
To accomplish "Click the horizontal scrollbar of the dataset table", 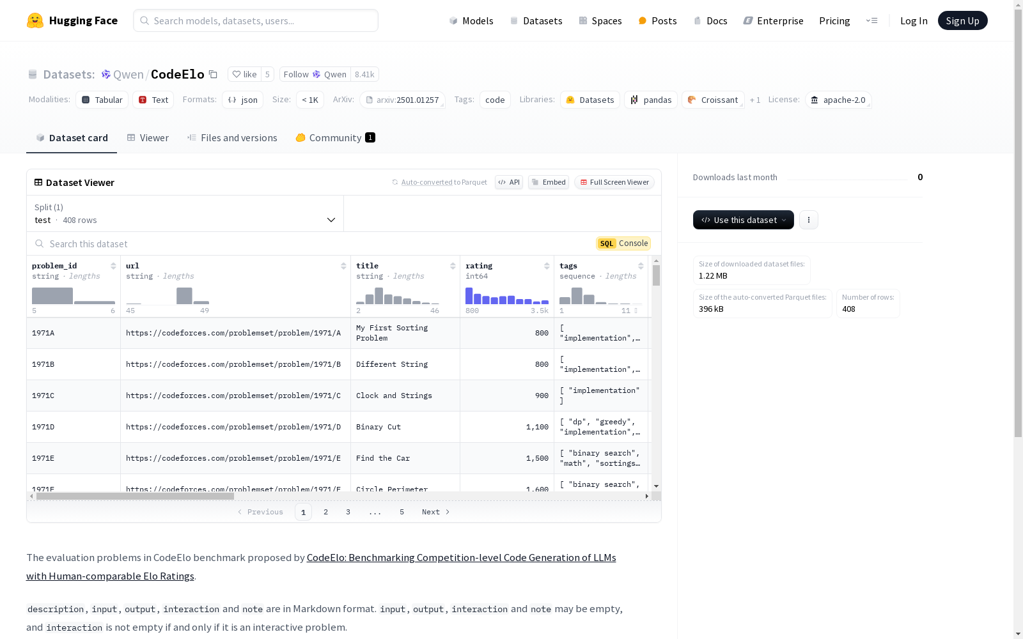I will click(135, 496).
